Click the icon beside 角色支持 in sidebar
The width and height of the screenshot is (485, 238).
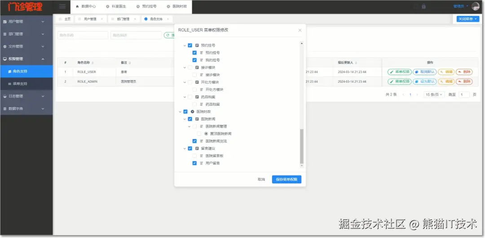[x=9, y=71]
